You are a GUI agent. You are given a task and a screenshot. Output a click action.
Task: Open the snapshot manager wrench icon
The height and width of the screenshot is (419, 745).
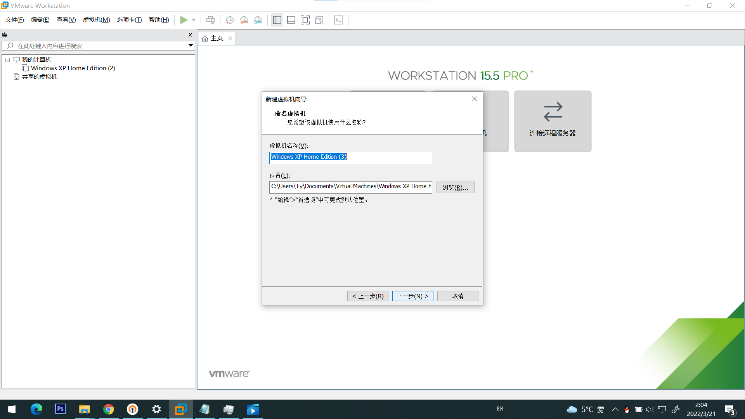tap(258, 20)
